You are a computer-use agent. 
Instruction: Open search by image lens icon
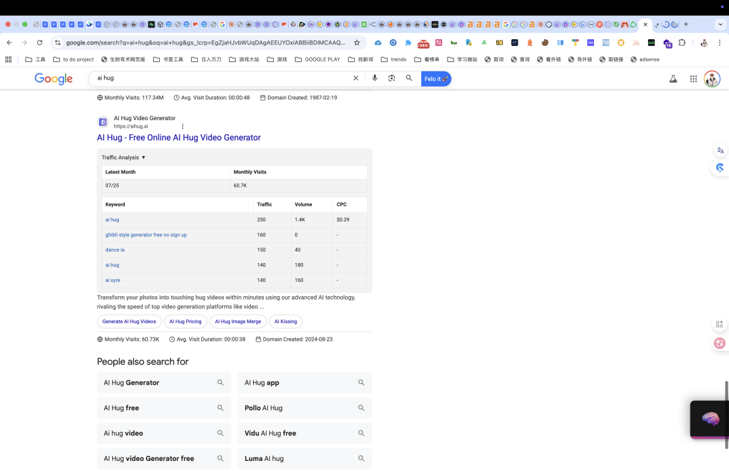[391, 78]
